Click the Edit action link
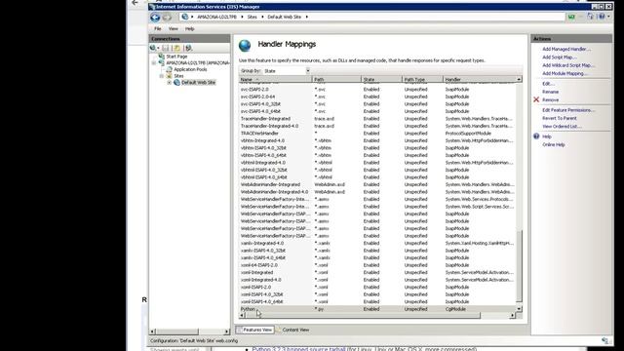The height and width of the screenshot is (351, 624). (548, 84)
